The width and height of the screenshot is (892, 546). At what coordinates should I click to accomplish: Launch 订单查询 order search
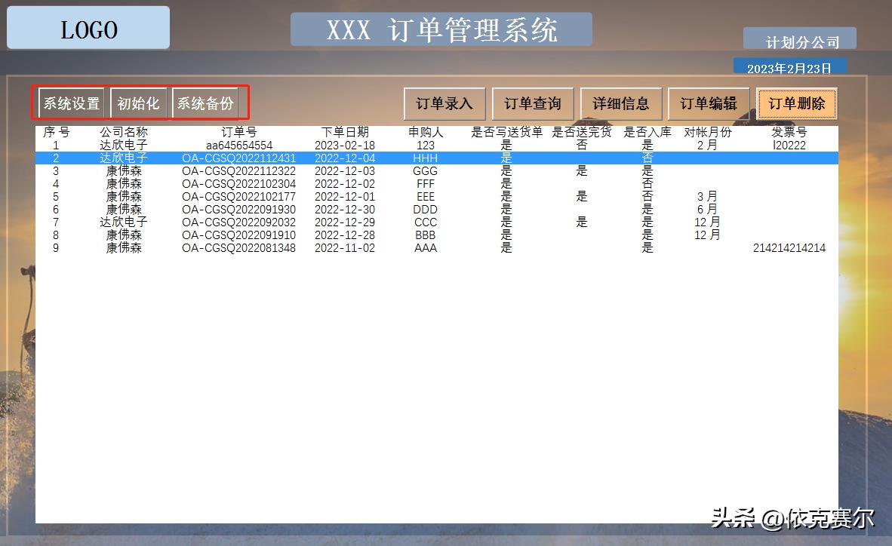(x=533, y=103)
